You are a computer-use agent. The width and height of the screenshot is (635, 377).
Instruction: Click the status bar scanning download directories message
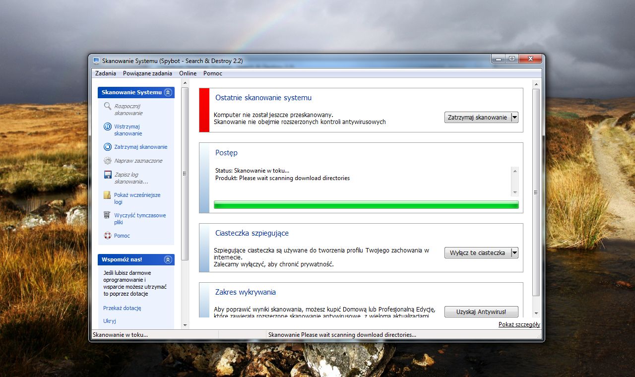click(342, 335)
